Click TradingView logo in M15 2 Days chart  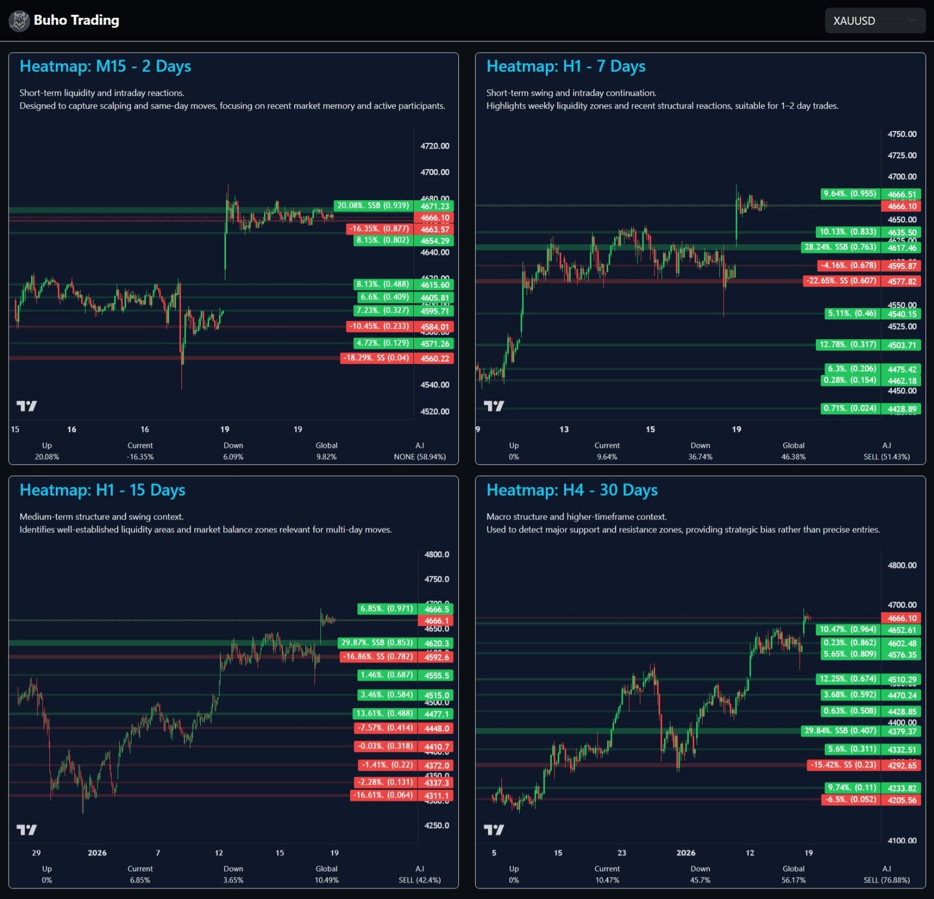coord(26,406)
